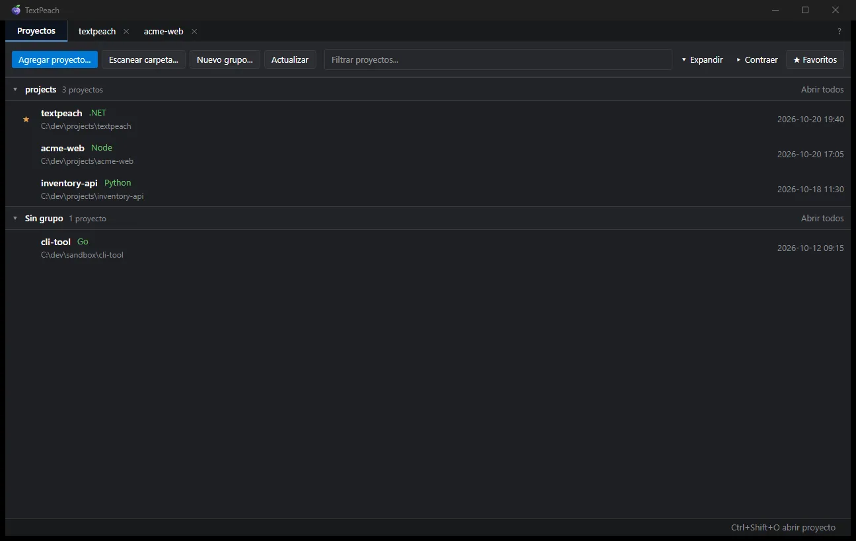Toggle the favorite star on textpeach project

[26, 120]
